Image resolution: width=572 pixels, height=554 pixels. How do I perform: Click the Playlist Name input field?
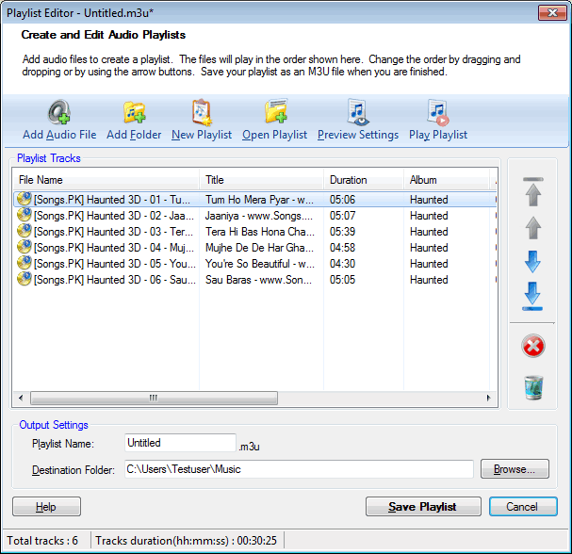pyautogui.click(x=180, y=443)
